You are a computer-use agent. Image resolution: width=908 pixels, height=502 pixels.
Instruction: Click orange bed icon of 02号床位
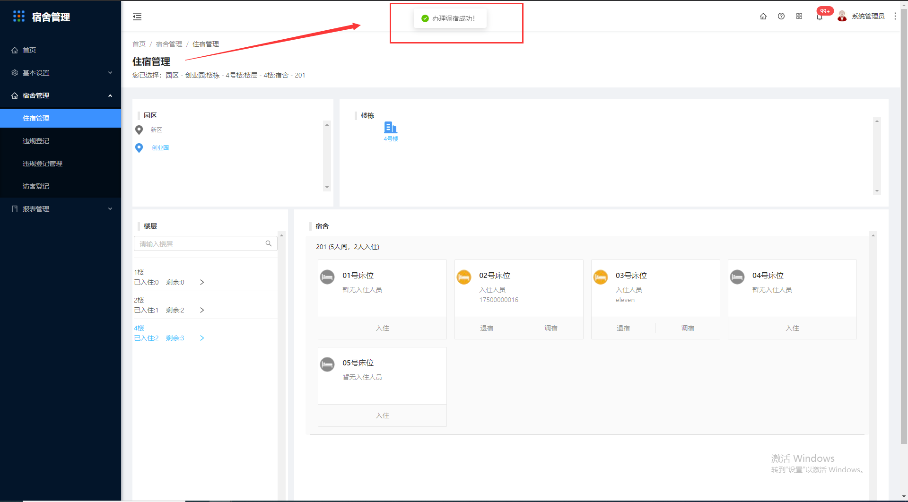point(464,277)
